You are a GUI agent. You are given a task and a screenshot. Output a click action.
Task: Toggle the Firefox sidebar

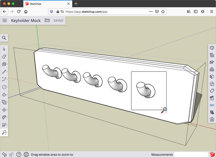(x=196, y=12)
